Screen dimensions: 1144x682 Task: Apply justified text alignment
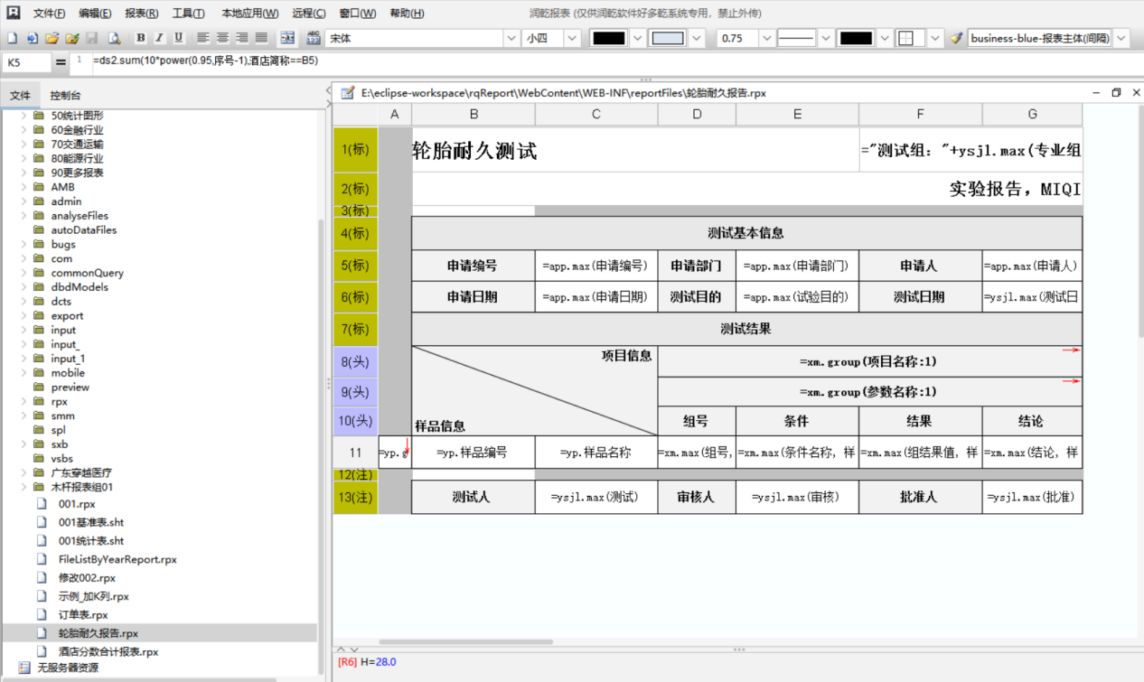click(x=261, y=38)
